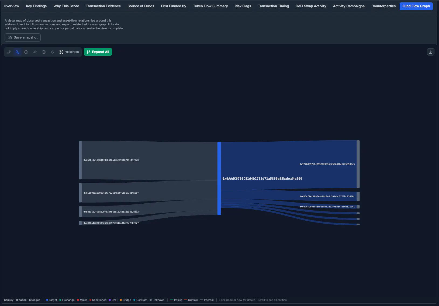Select destination node 0xdb2819e84f86462bc611eb7878b347a3d8521cc1
The image size is (439, 306).
point(358,207)
